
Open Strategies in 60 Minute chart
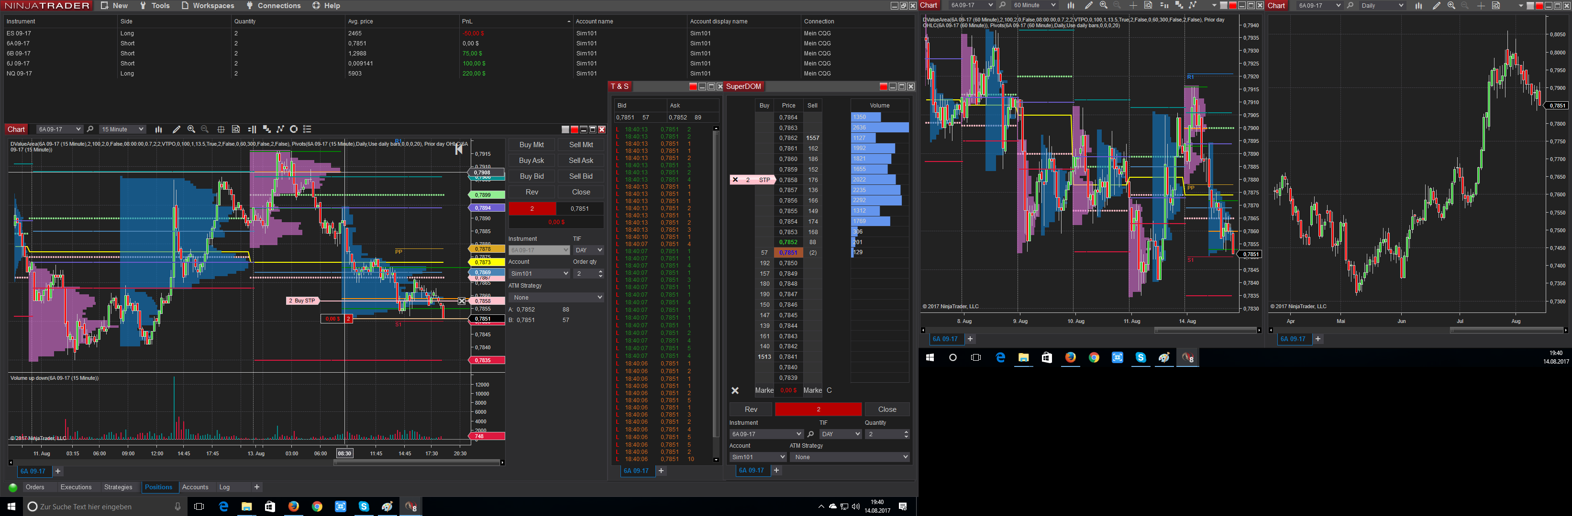(x=1193, y=5)
